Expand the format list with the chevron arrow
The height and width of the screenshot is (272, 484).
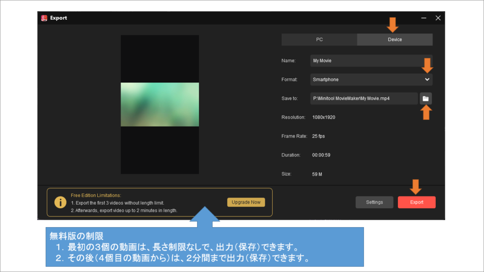point(427,79)
